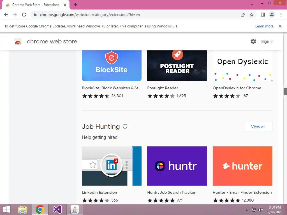The image size is (287, 215).
Task: Click Huntr: Job Search Tracker title
Action: (171, 192)
